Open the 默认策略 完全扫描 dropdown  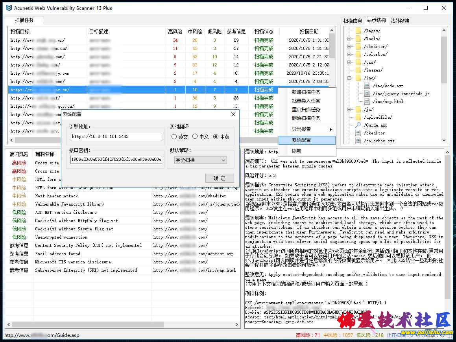tap(201, 160)
